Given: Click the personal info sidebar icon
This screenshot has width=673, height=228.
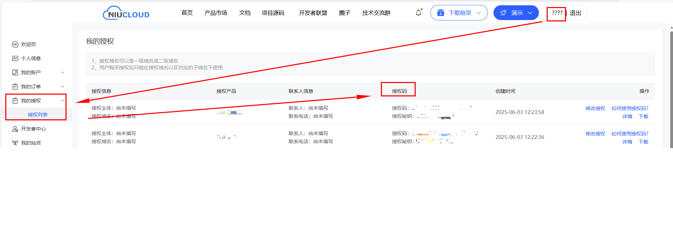Looking at the screenshot, I should pos(15,58).
